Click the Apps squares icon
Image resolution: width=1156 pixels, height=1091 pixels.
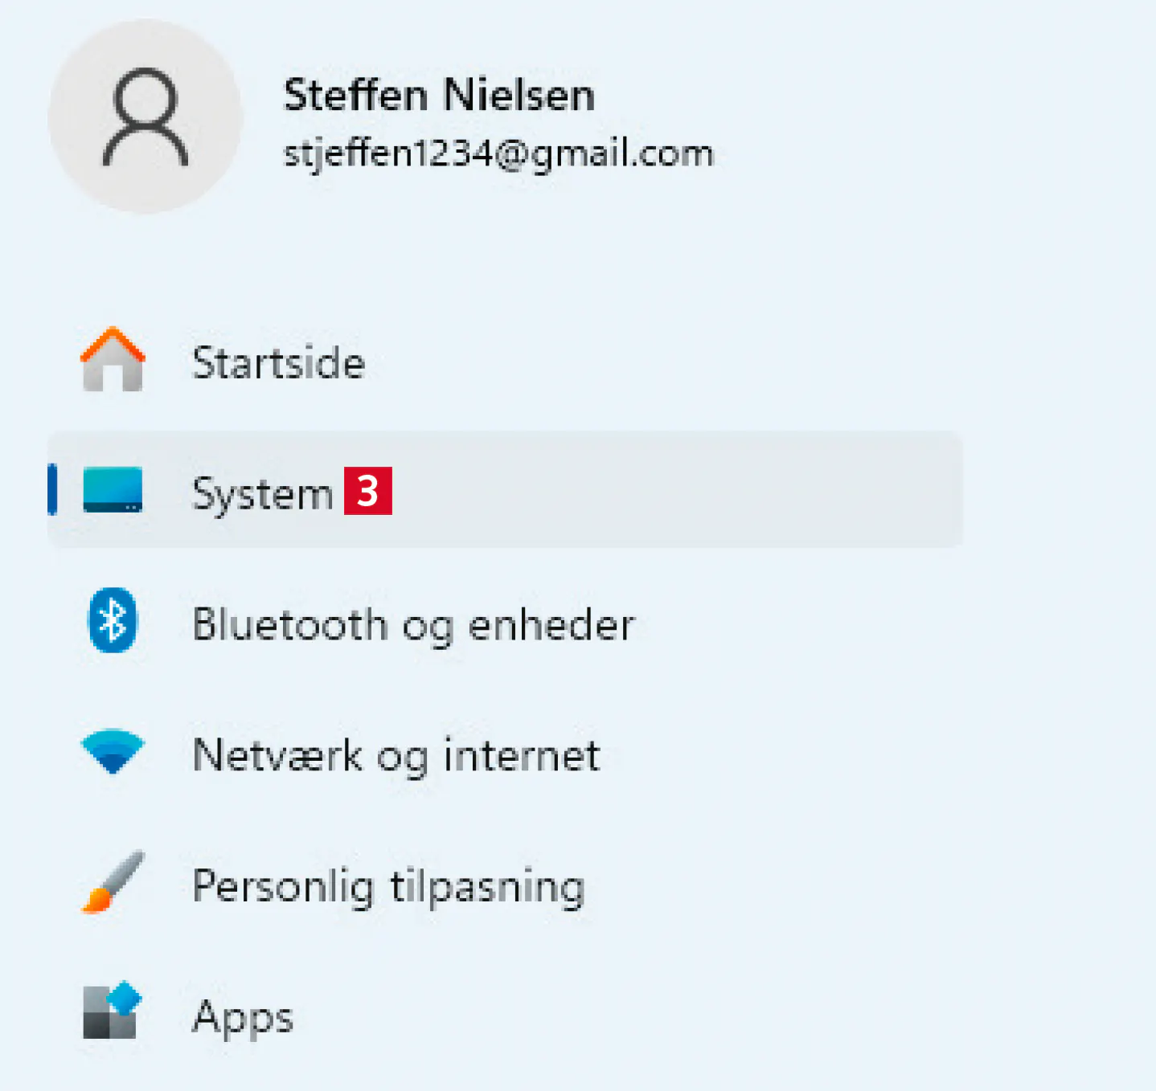click(x=113, y=1011)
